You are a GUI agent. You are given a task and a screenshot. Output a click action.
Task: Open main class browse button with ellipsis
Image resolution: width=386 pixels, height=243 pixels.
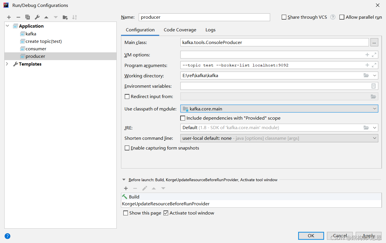[x=374, y=42]
